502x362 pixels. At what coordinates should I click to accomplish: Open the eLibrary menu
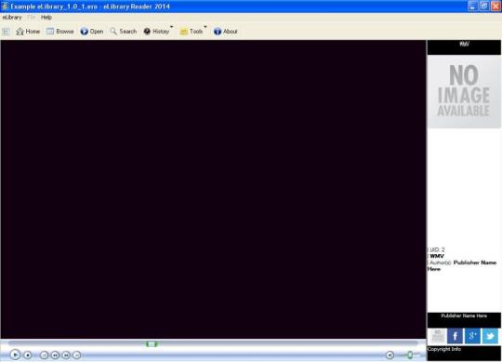pos(12,18)
